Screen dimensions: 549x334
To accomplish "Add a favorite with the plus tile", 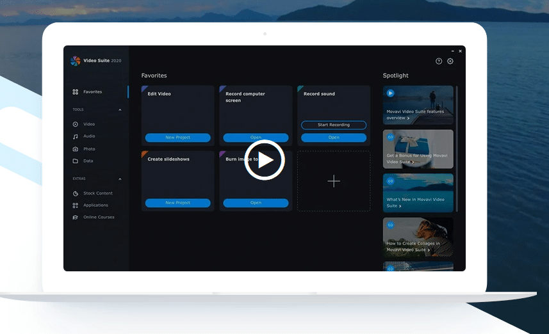I will [334, 181].
